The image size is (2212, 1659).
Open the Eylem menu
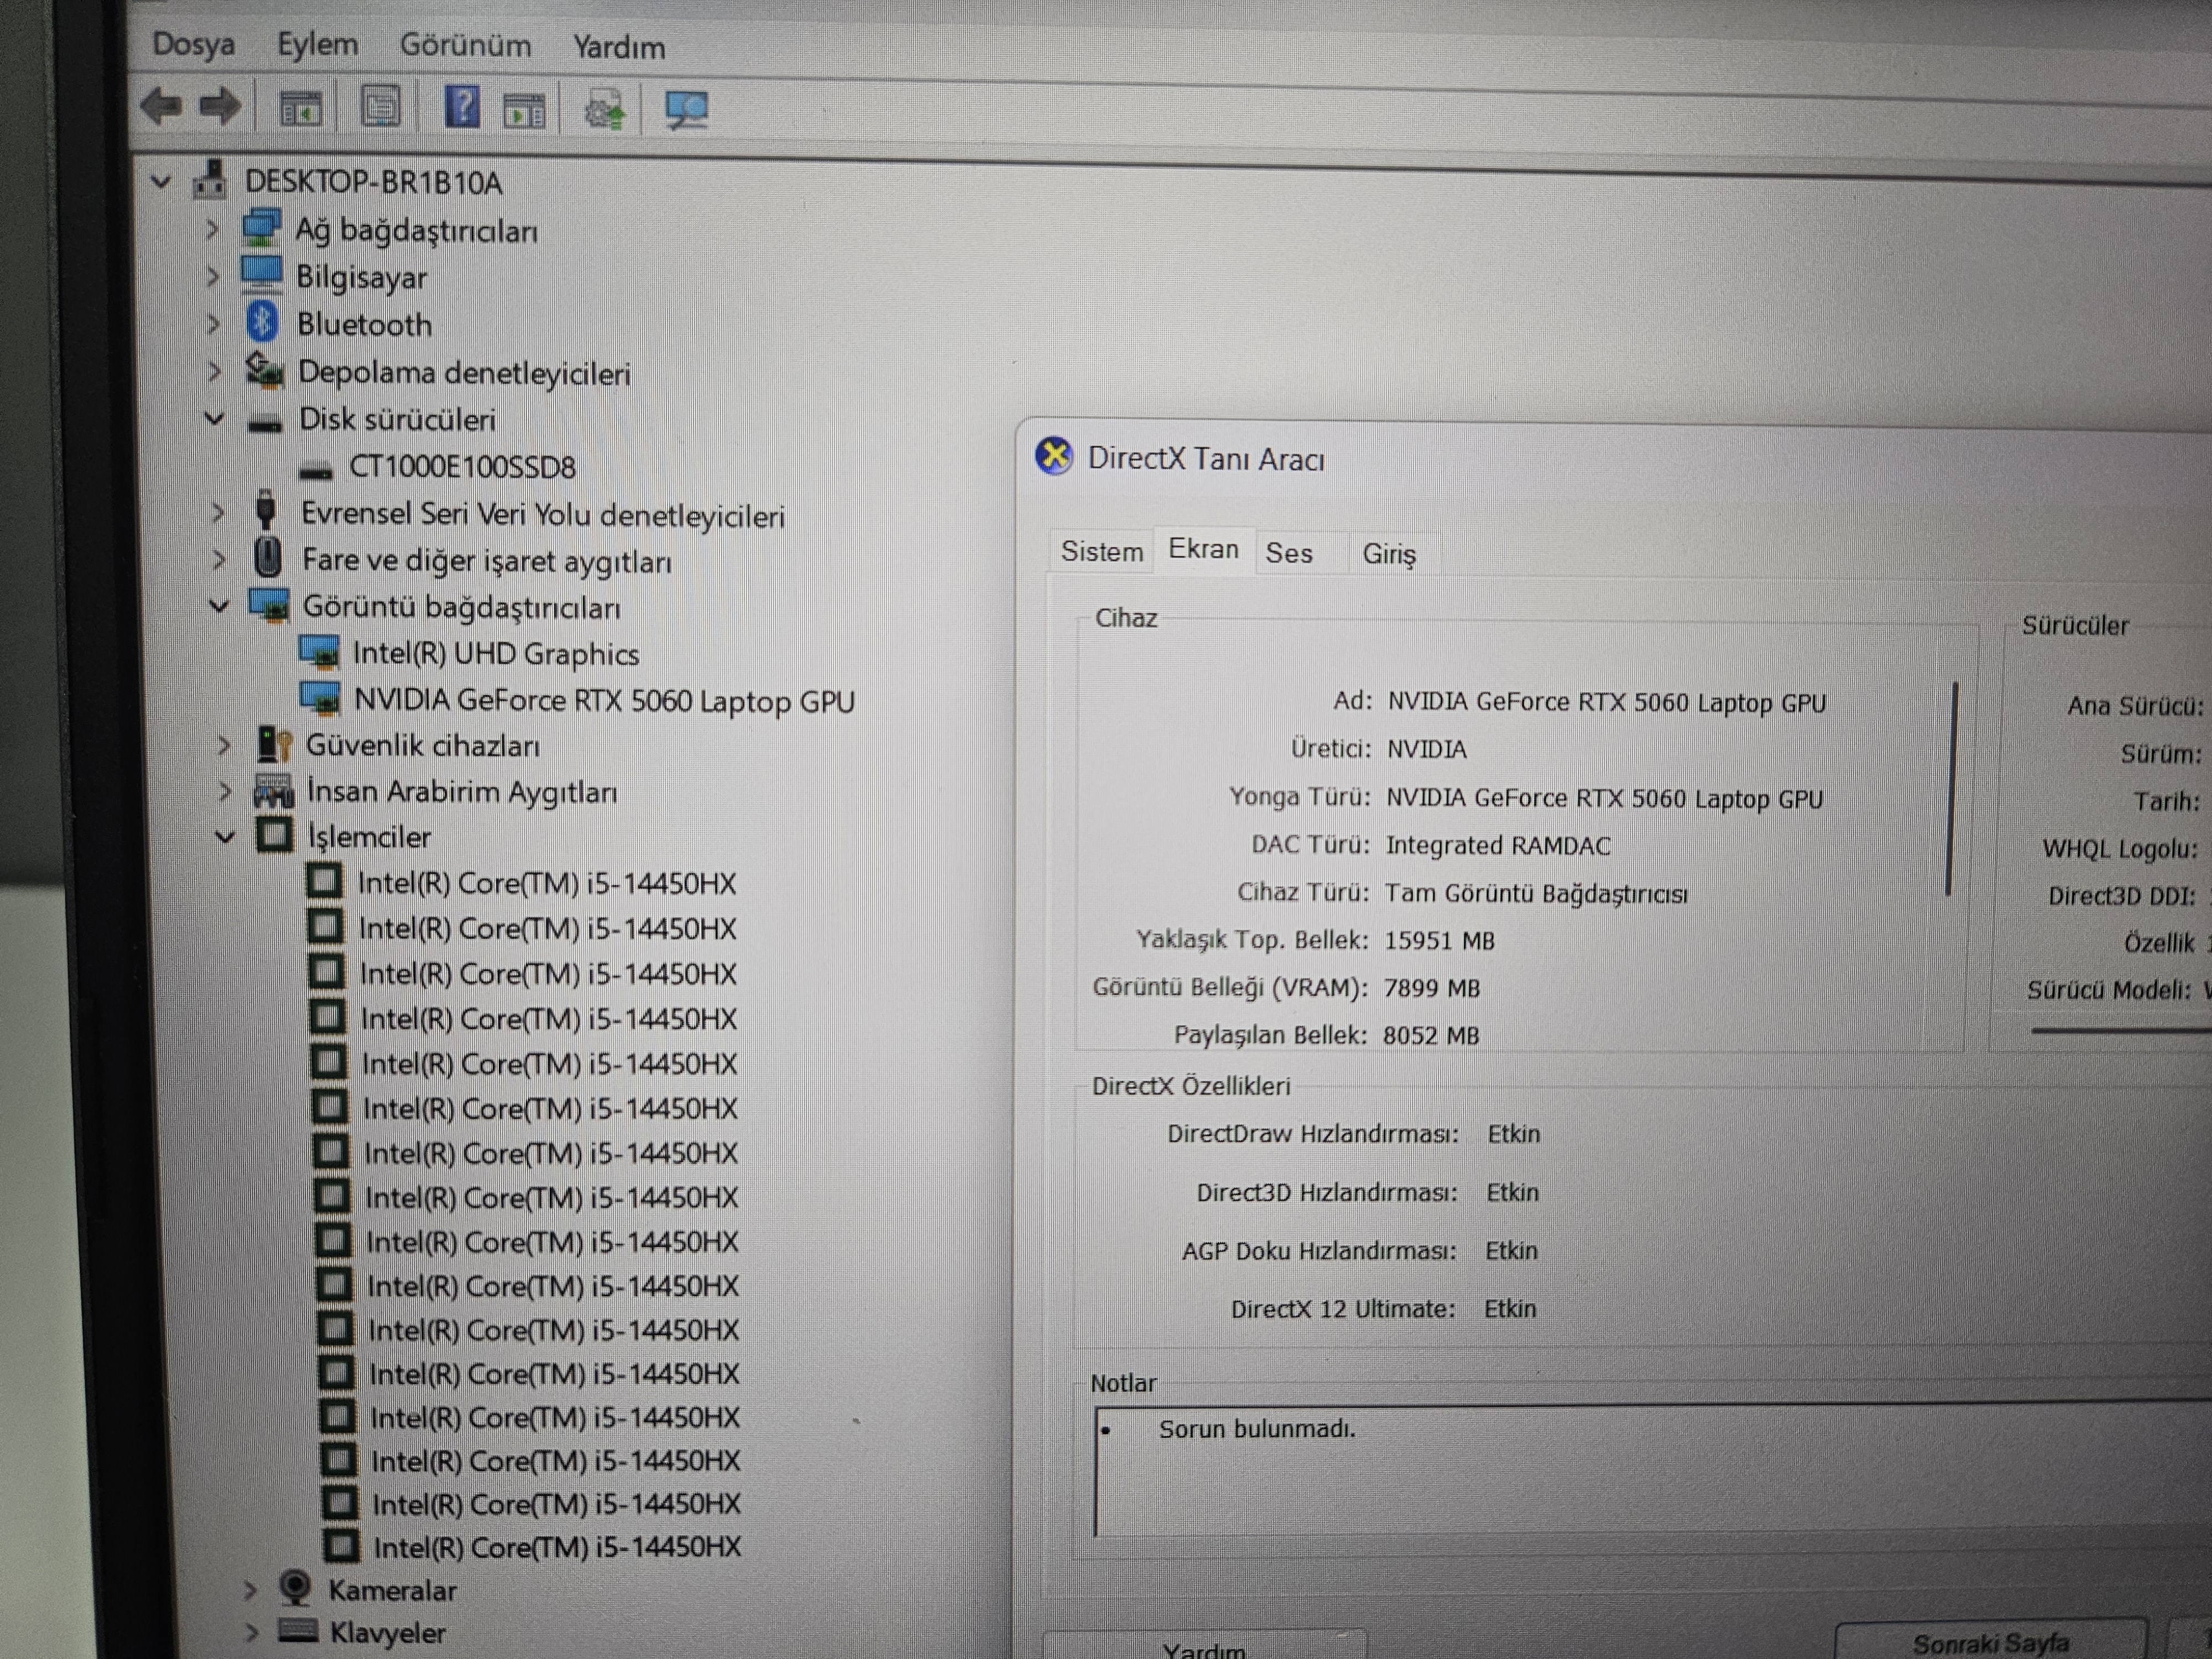[x=317, y=45]
